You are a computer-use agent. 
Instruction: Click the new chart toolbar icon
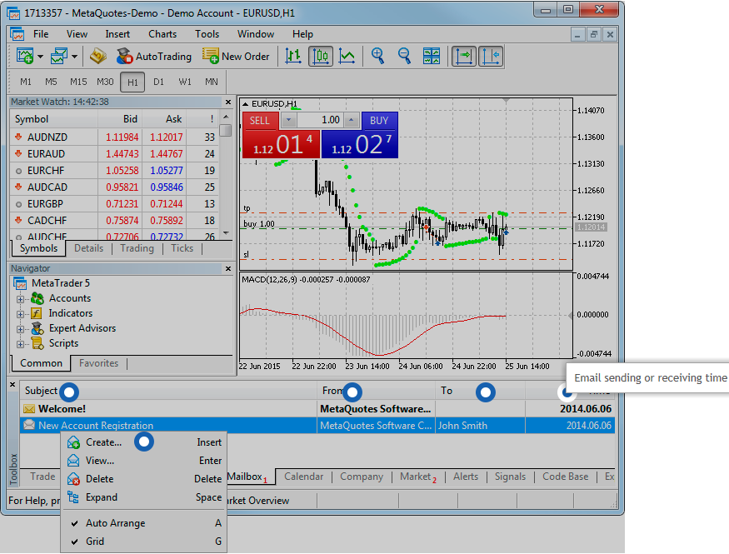[x=25, y=57]
